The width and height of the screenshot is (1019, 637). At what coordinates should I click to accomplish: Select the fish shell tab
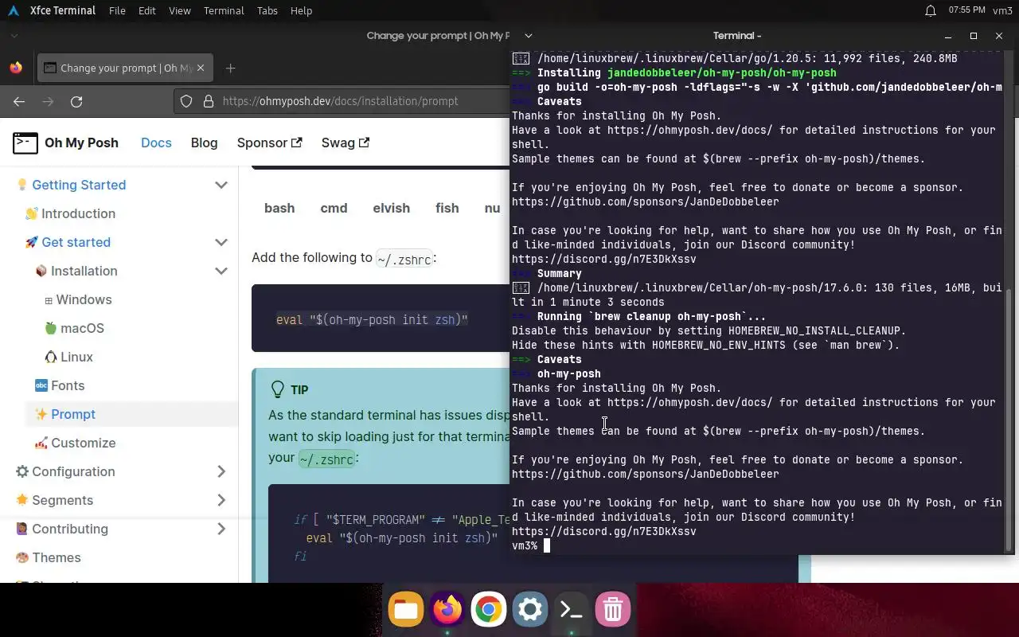point(447,208)
